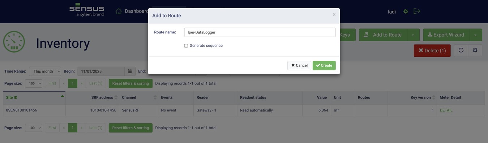Open the DETAIL link for the meter
488x143 pixels.
pyautogui.click(x=446, y=110)
